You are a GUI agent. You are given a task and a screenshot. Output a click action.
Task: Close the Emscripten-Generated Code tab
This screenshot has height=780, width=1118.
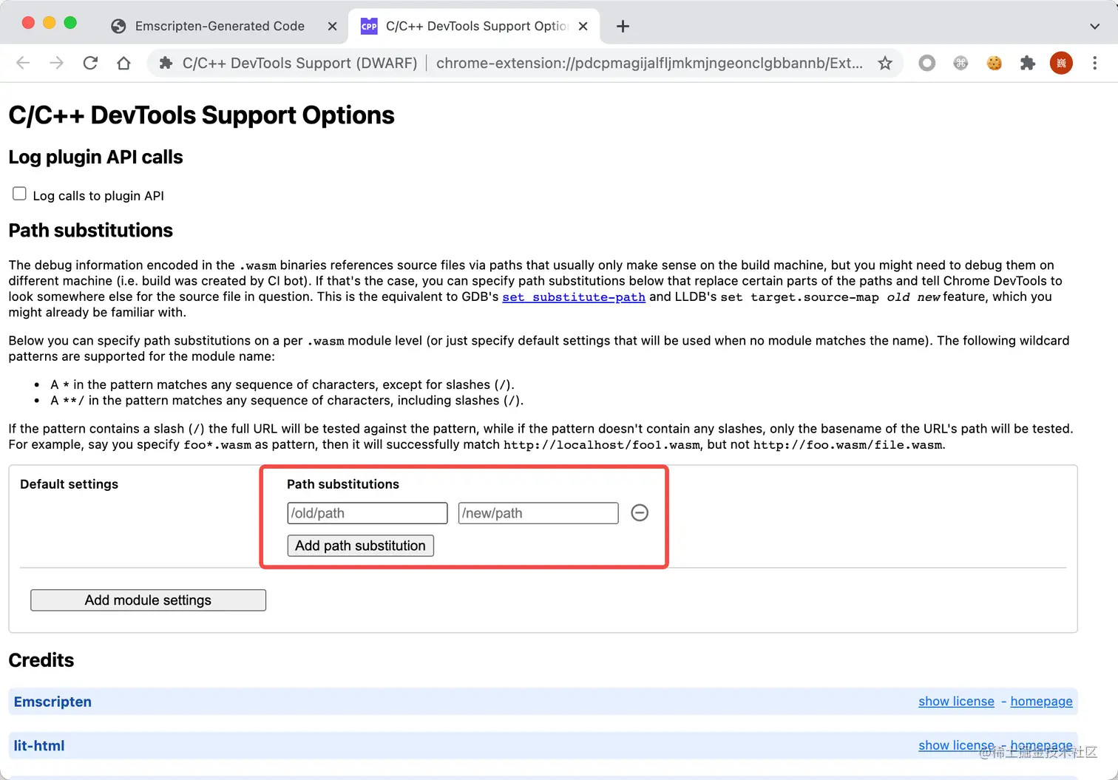[332, 27]
